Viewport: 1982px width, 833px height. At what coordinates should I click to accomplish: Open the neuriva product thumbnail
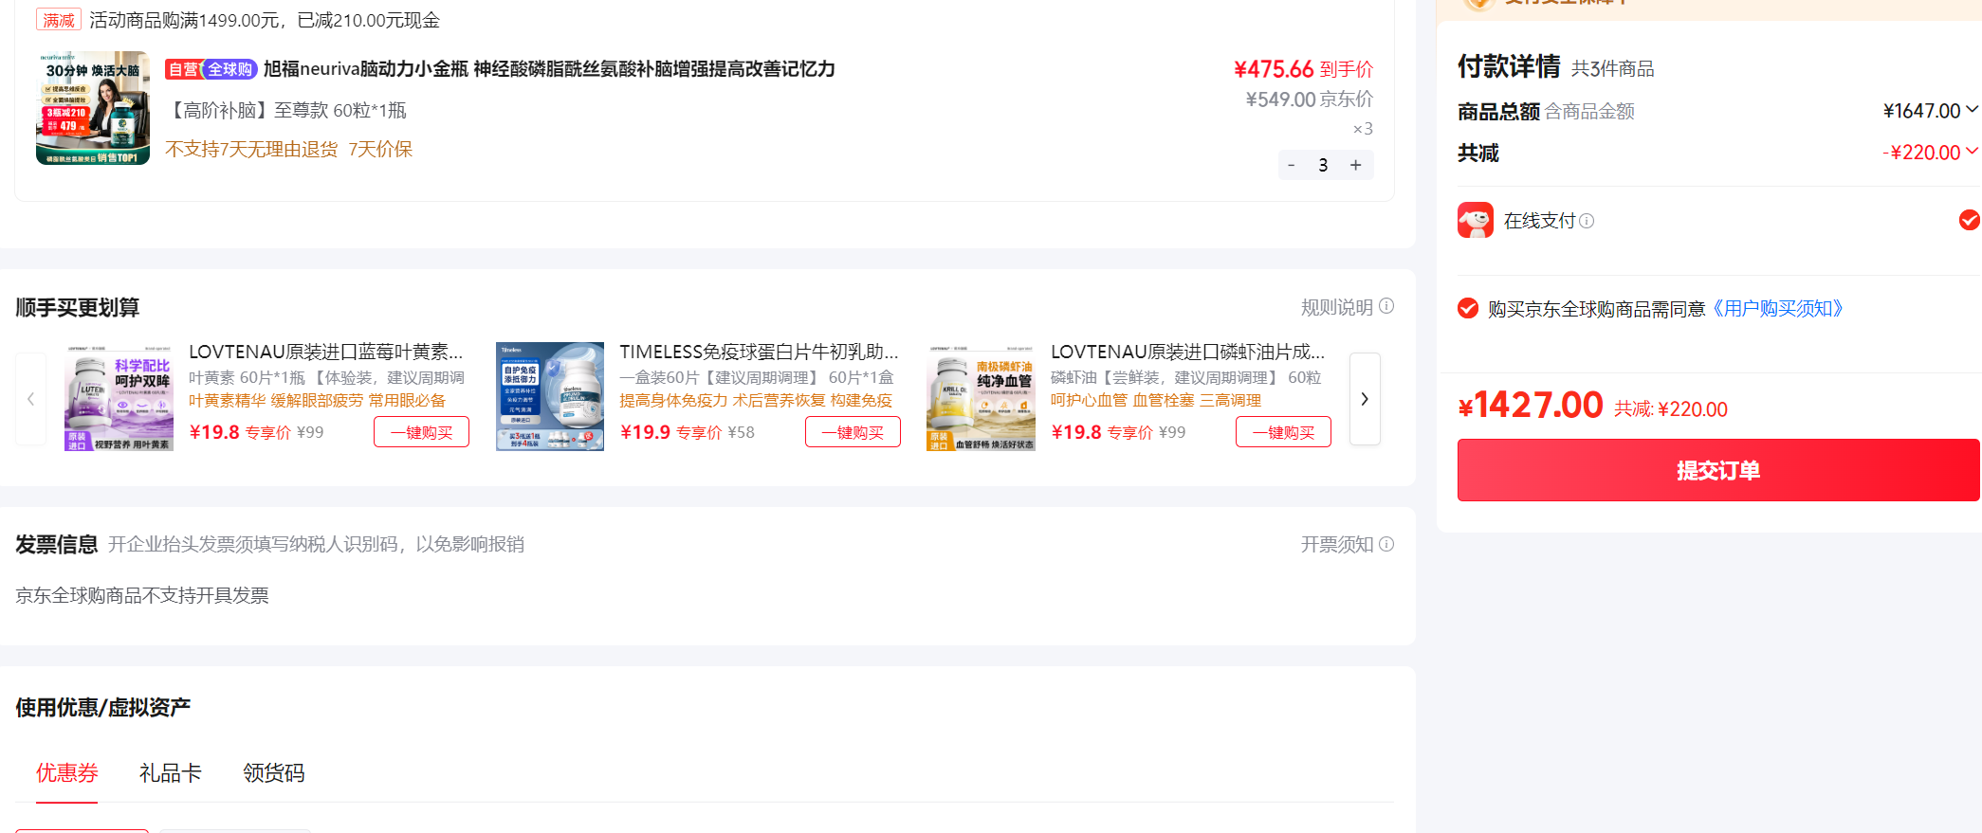tap(93, 108)
